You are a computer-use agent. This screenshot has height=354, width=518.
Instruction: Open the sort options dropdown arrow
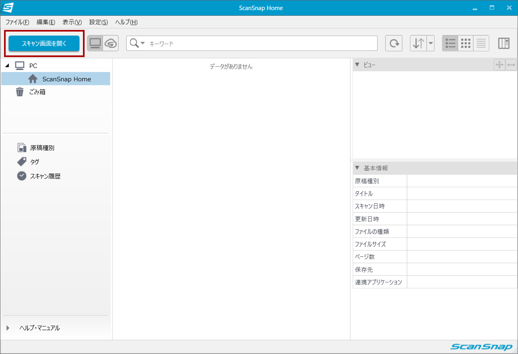430,43
